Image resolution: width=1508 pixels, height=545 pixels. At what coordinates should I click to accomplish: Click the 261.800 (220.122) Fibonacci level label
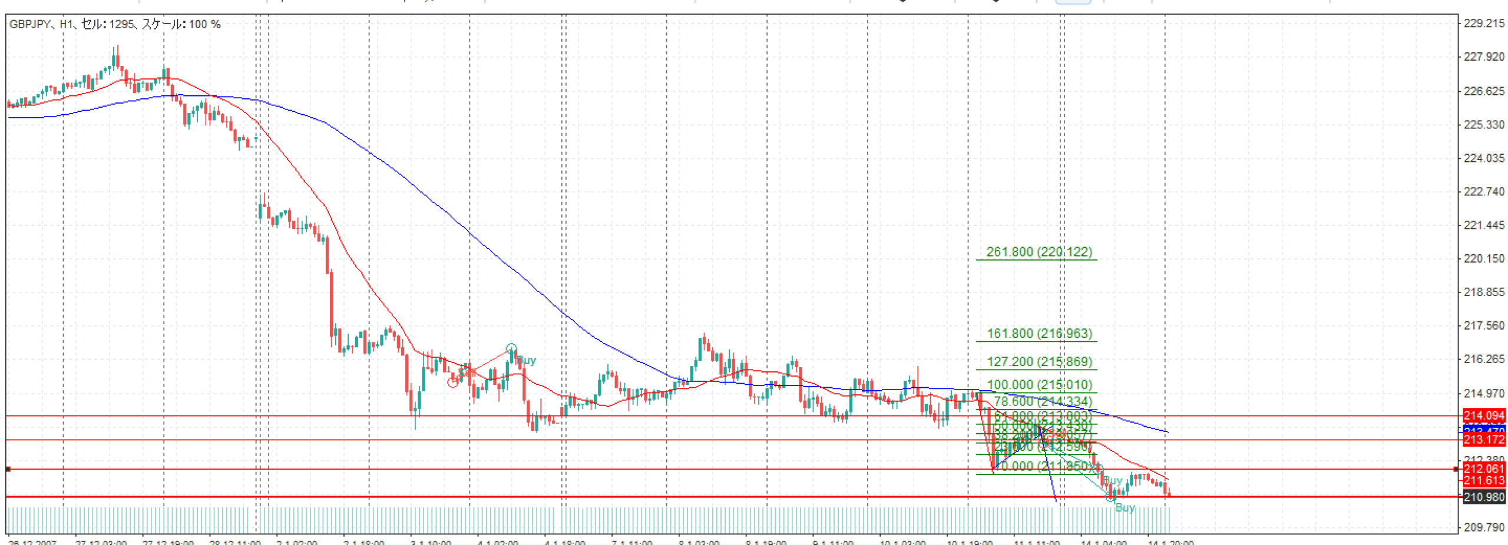pyautogui.click(x=1039, y=252)
